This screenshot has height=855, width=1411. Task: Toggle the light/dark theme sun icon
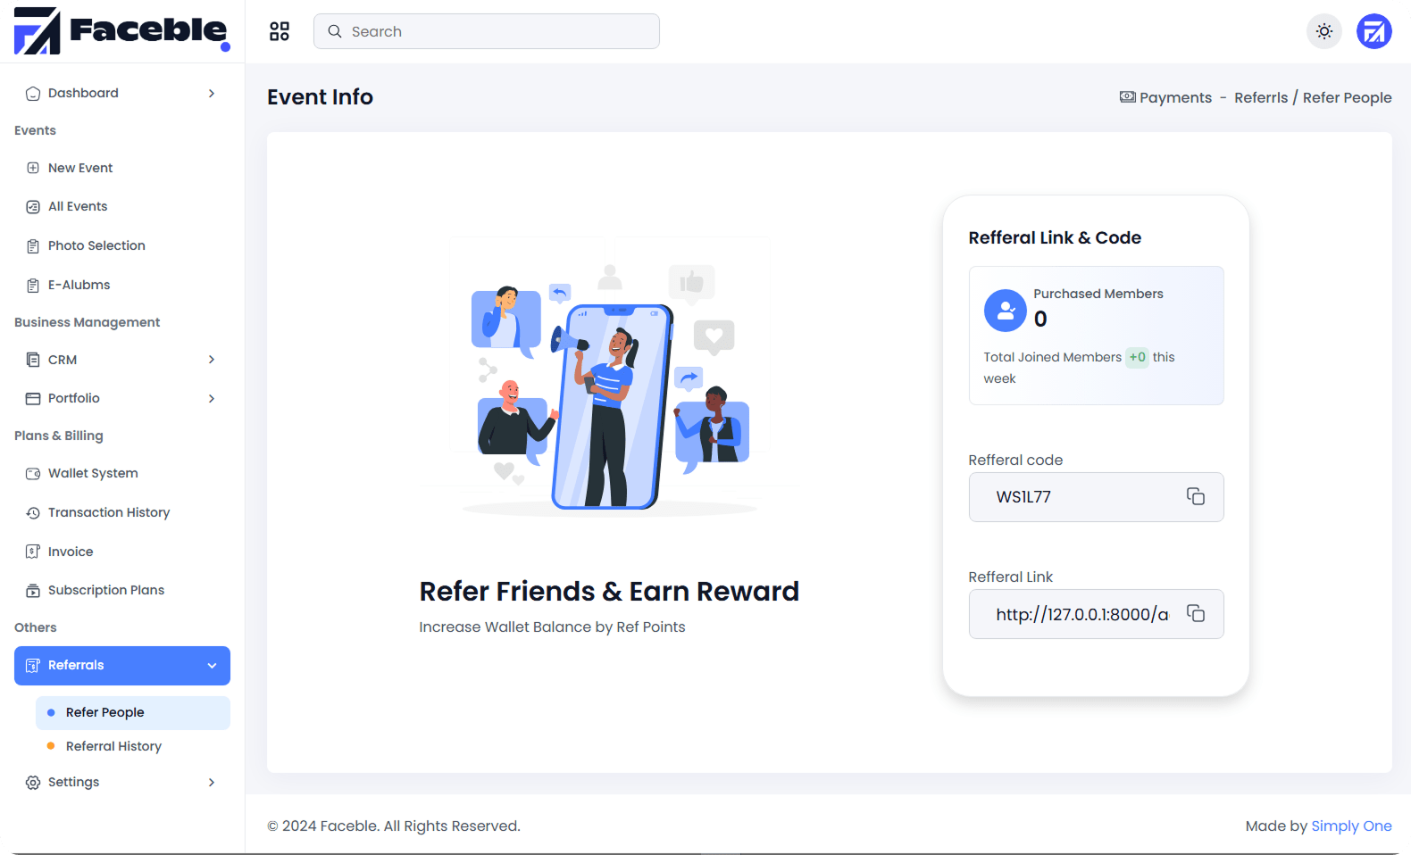(1323, 31)
